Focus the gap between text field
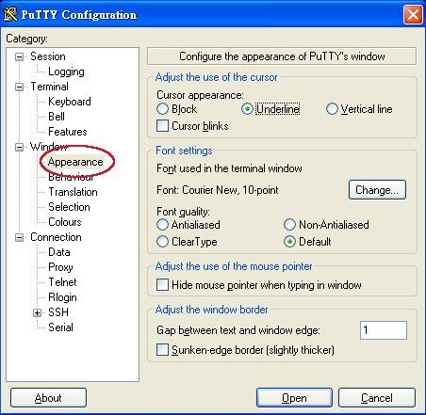Image resolution: width=426 pixels, height=415 pixels. (x=384, y=330)
